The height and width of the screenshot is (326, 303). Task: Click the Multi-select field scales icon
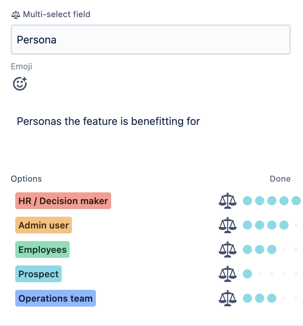pyautogui.click(x=16, y=15)
